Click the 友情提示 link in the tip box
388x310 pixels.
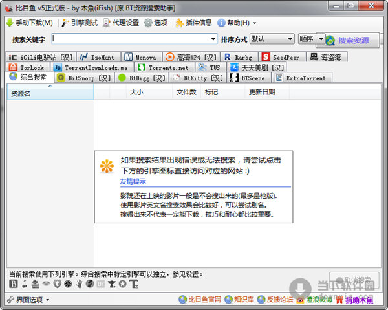[x=133, y=181]
